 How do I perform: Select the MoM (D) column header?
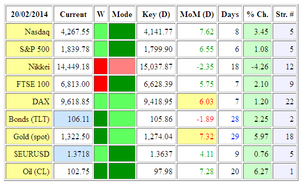click(197, 14)
